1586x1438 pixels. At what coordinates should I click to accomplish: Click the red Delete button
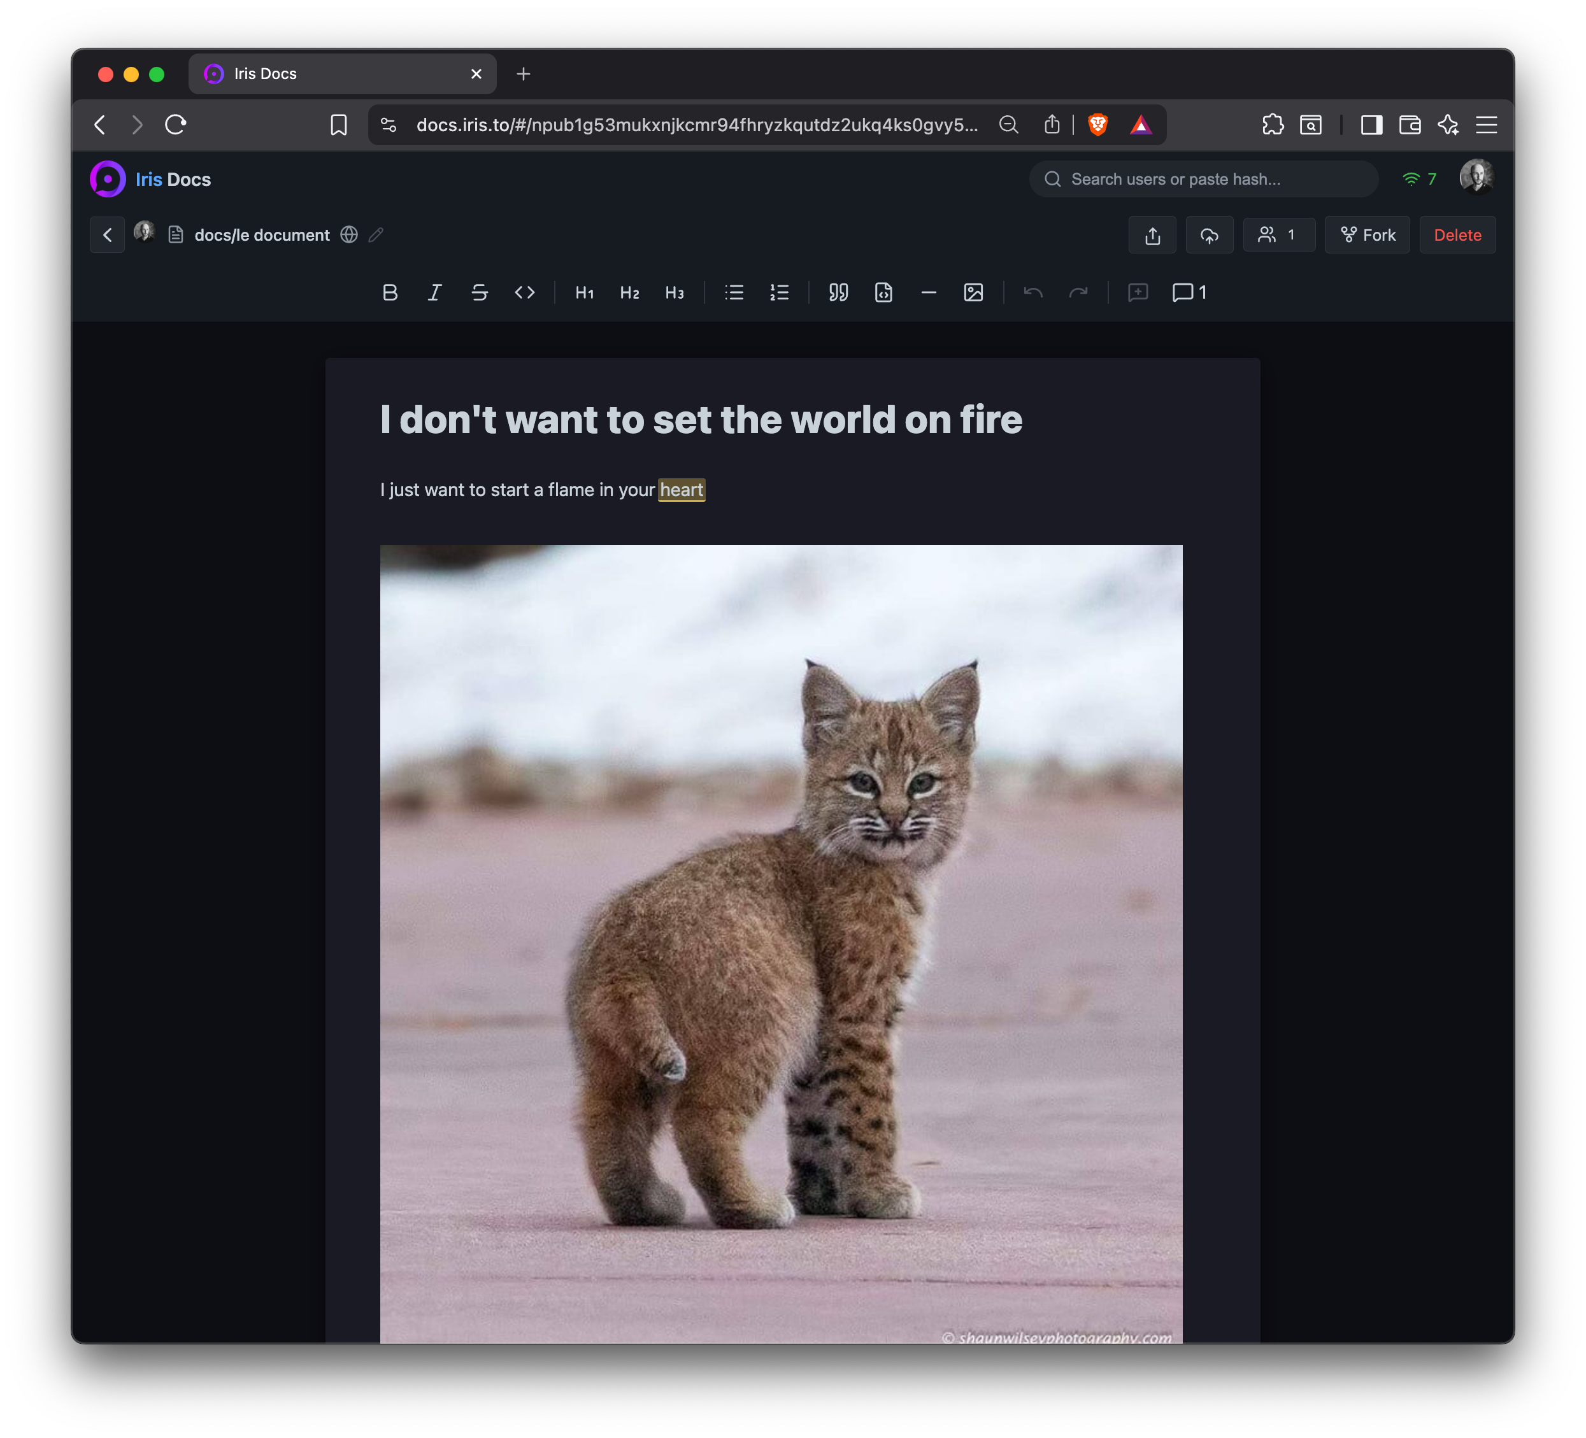pyautogui.click(x=1457, y=234)
